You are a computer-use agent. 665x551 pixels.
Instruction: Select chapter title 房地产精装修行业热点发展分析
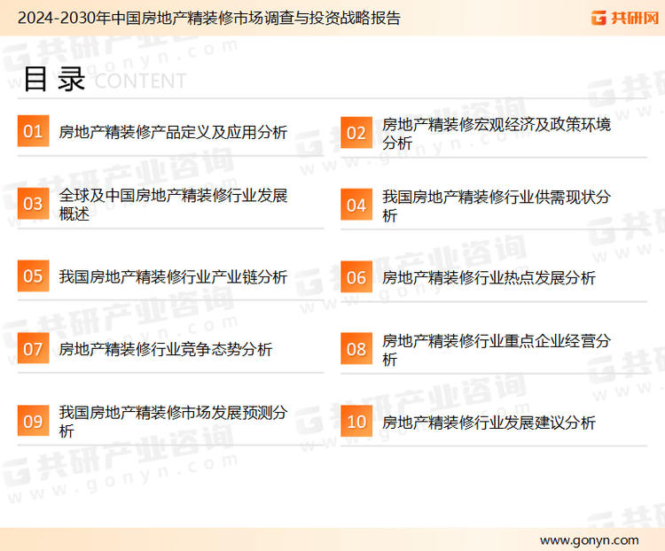489,277
